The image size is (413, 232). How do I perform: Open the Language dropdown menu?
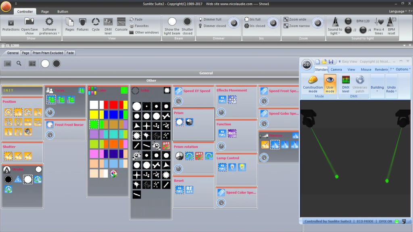pos(398,11)
